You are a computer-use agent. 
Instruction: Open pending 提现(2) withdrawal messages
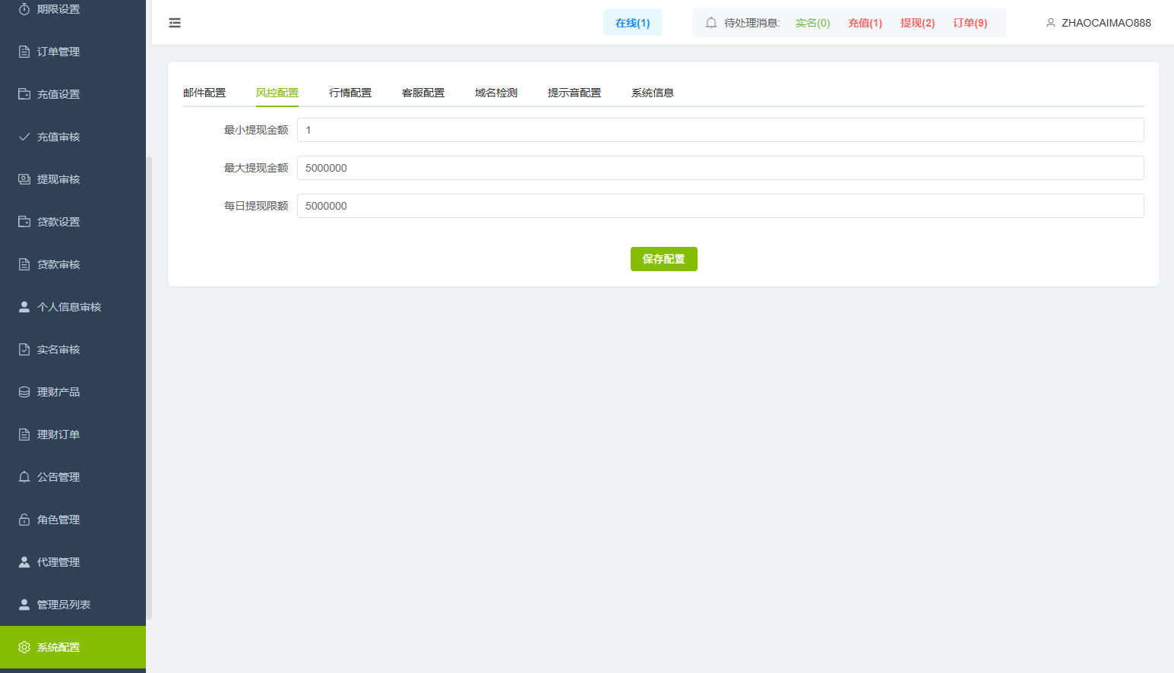917,23
